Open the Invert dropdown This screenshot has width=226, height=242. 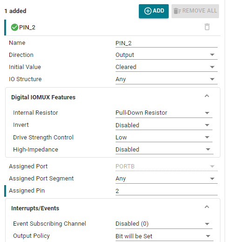click(164, 125)
